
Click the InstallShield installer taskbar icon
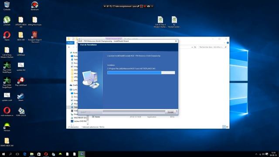point(82,154)
